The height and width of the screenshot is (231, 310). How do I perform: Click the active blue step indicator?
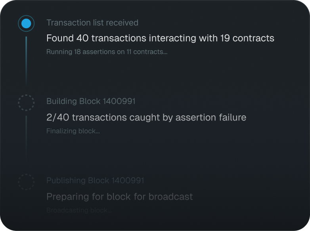pyautogui.click(x=26, y=24)
